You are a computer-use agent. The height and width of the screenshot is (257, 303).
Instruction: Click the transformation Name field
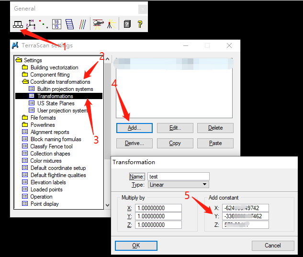(179, 177)
